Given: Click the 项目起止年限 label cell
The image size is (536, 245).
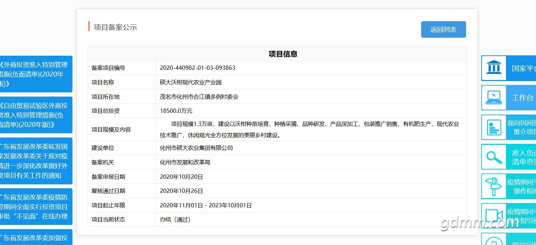Looking at the screenshot, I should (x=122, y=205).
